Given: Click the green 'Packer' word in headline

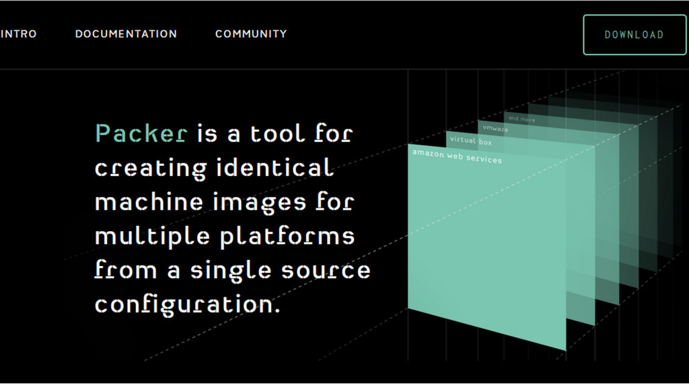Looking at the screenshot, I should (x=141, y=134).
